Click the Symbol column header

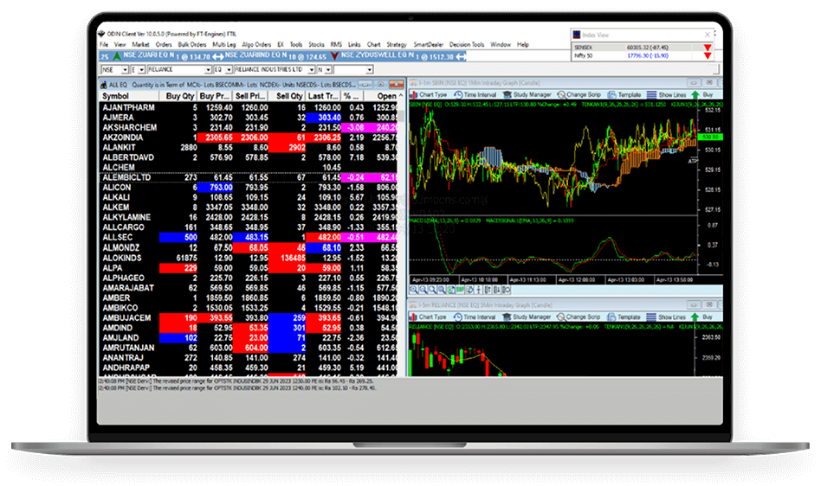129,96
